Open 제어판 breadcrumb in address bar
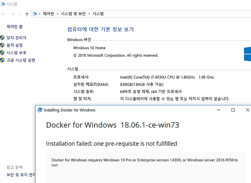 pyautogui.click(x=48, y=14)
